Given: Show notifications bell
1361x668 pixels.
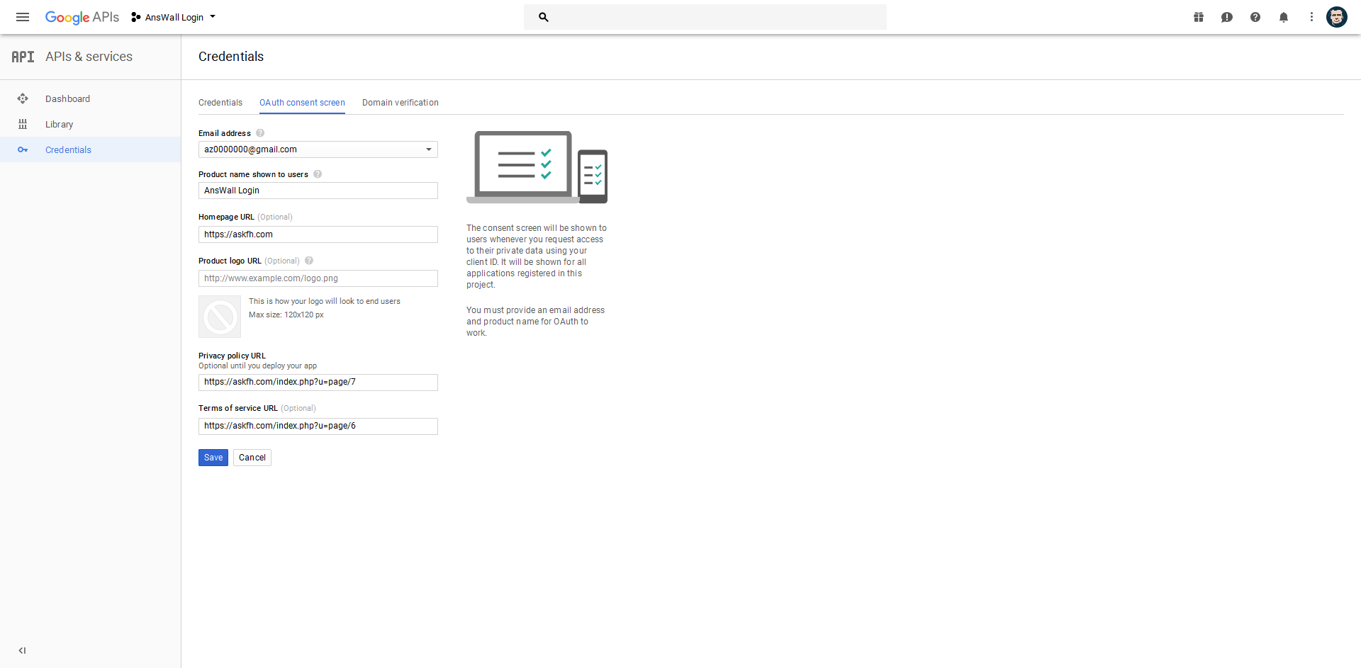Looking at the screenshot, I should coord(1284,17).
